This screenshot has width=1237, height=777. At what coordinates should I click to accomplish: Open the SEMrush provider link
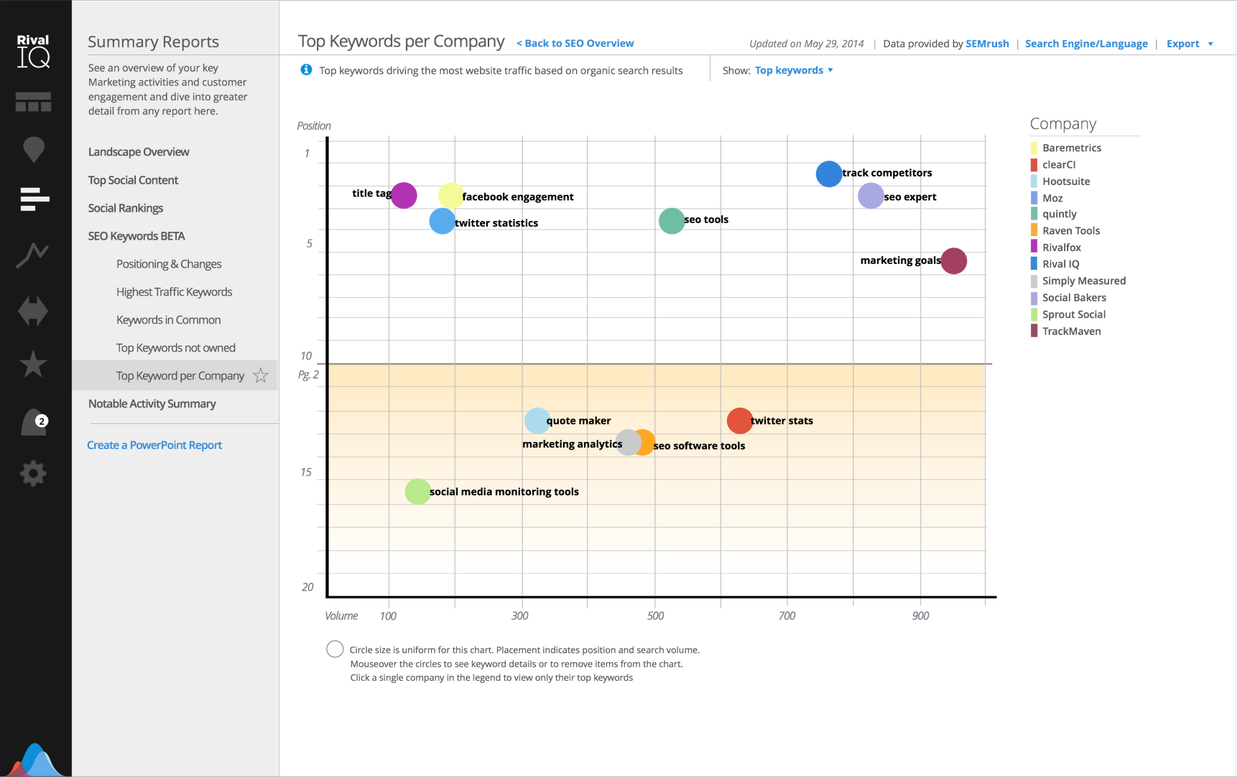click(987, 44)
